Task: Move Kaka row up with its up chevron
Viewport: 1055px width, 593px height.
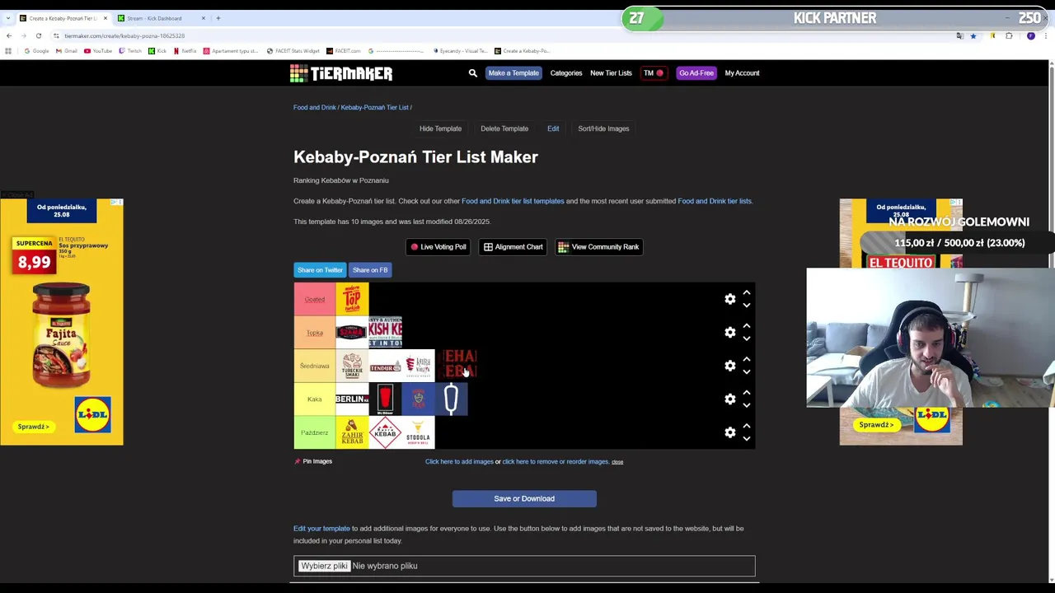Action: 746,393
